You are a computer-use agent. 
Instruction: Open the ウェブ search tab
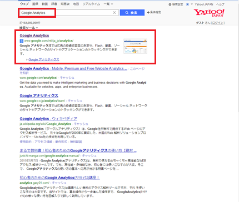[x=24, y=4]
